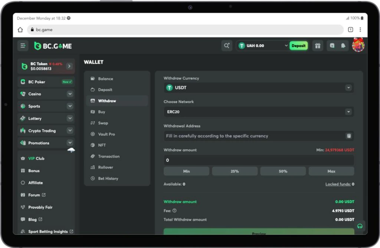Click the Locked funds link
Image resolution: width=380 pixels, height=248 pixels.
click(x=338, y=184)
